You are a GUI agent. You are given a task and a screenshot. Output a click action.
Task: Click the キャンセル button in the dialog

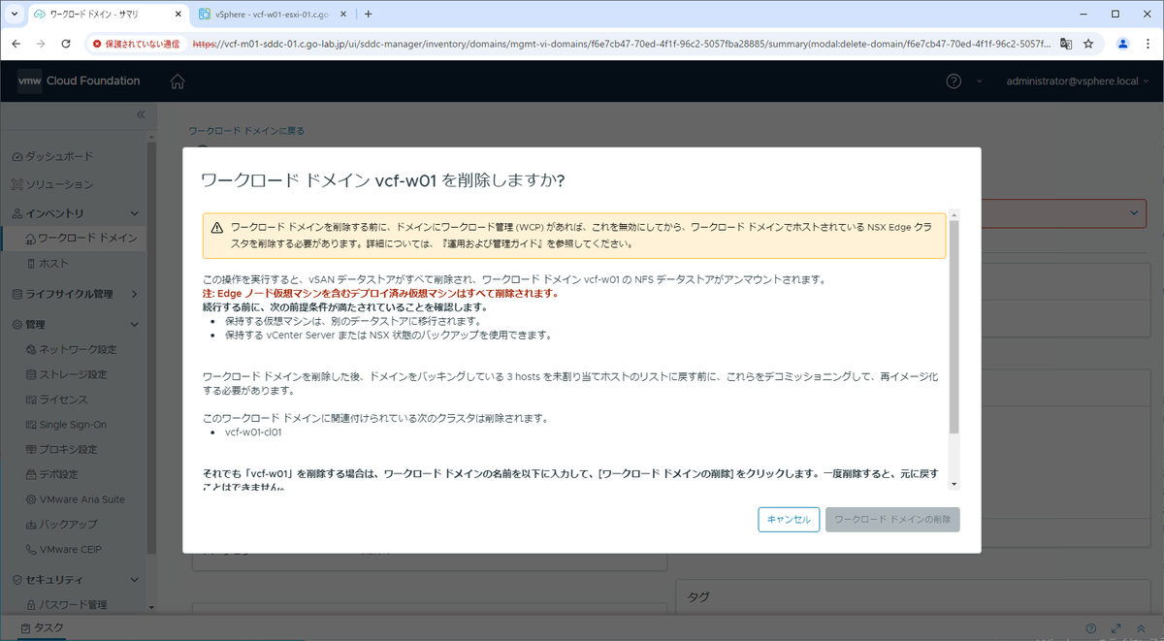click(789, 520)
